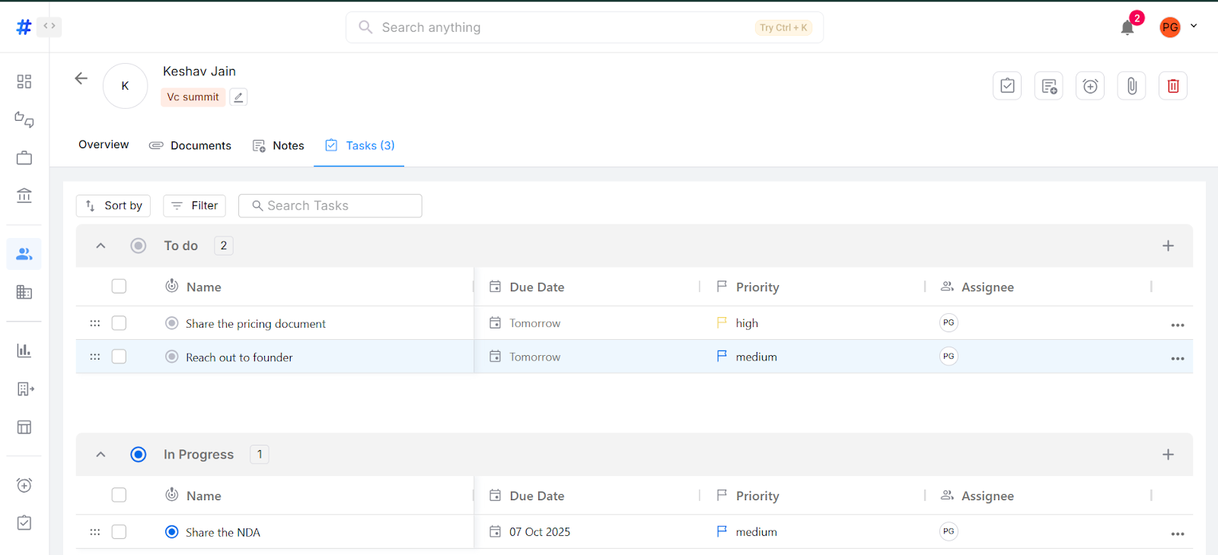
Task: Open the Filter button
Action: pos(194,206)
